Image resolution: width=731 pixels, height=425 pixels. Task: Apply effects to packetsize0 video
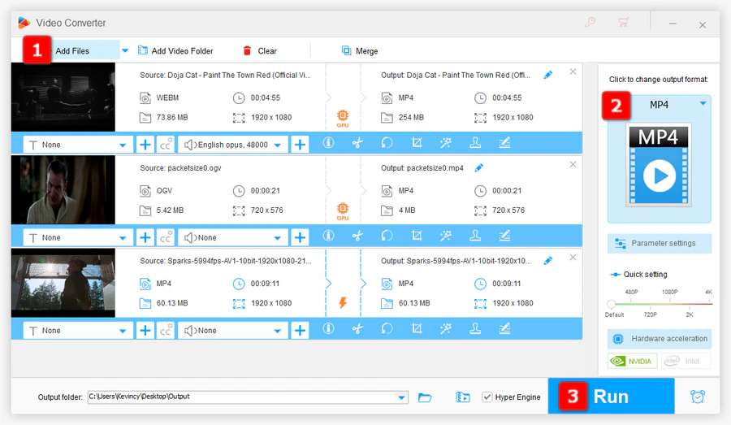tap(446, 236)
